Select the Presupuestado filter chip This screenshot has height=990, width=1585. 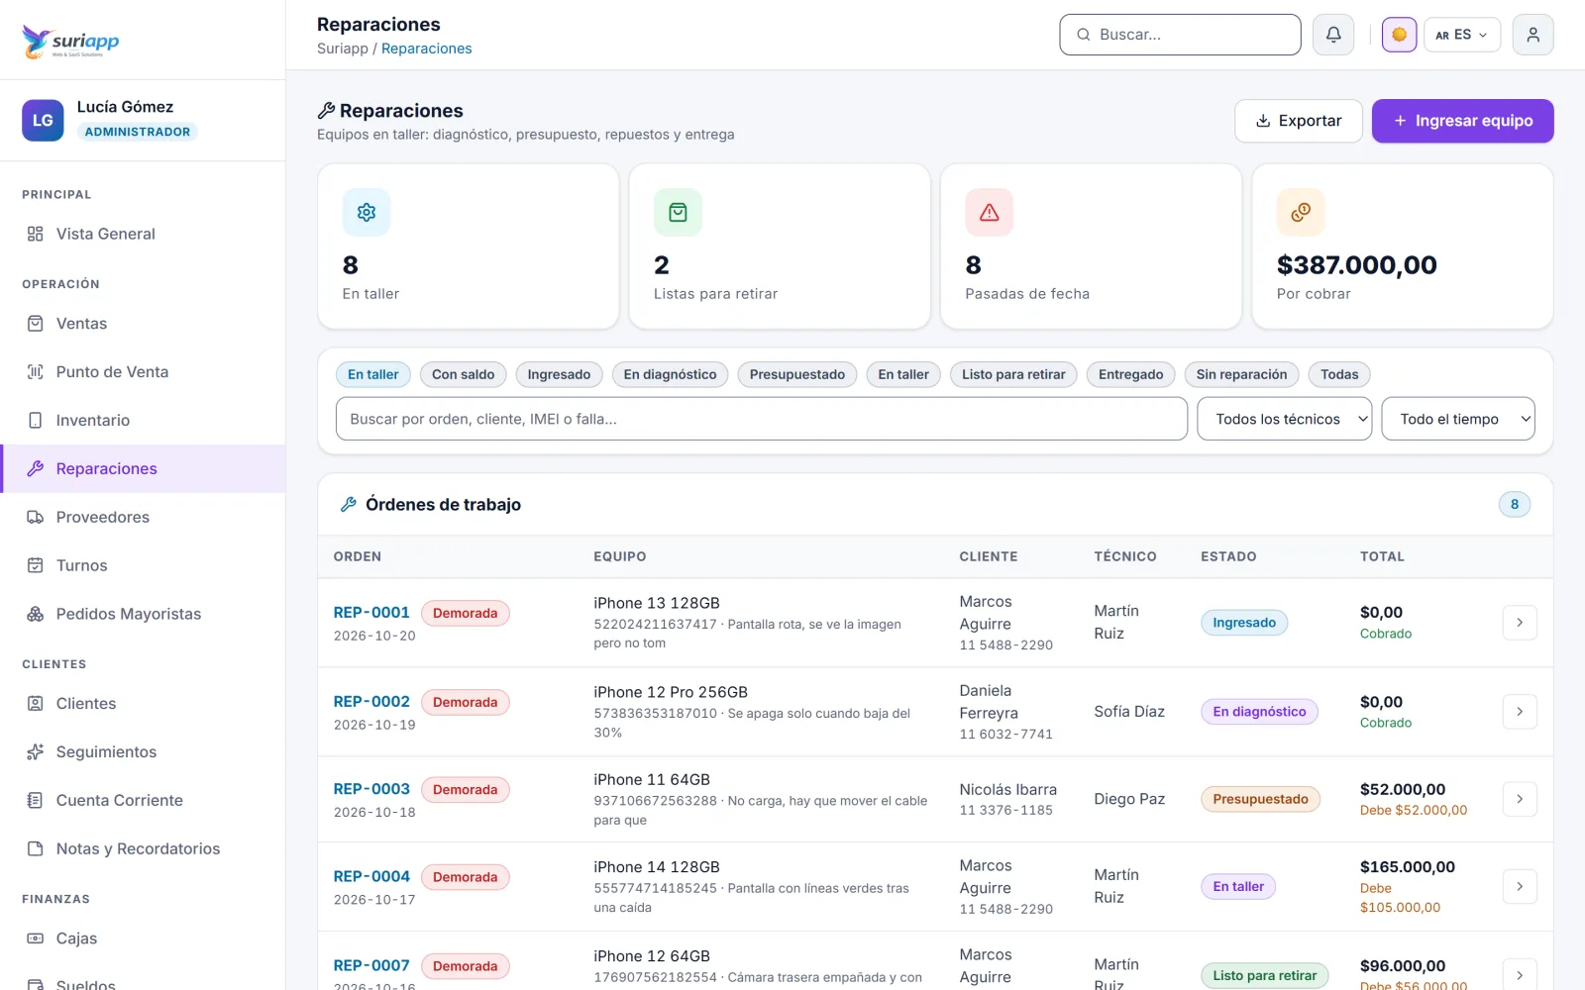coord(797,374)
